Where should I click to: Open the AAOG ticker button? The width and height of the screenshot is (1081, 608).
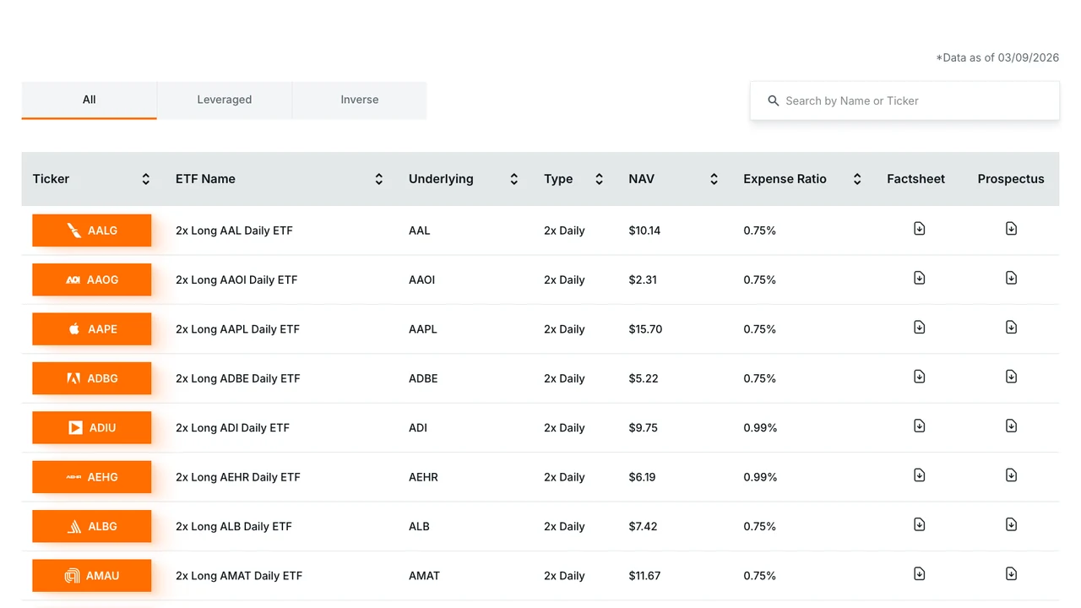[91, 280]
